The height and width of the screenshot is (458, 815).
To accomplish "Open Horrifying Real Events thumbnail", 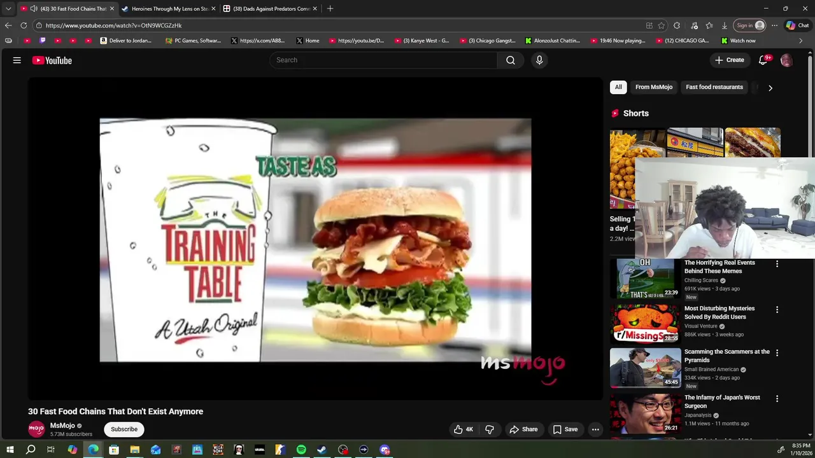I will coord(646,279).
